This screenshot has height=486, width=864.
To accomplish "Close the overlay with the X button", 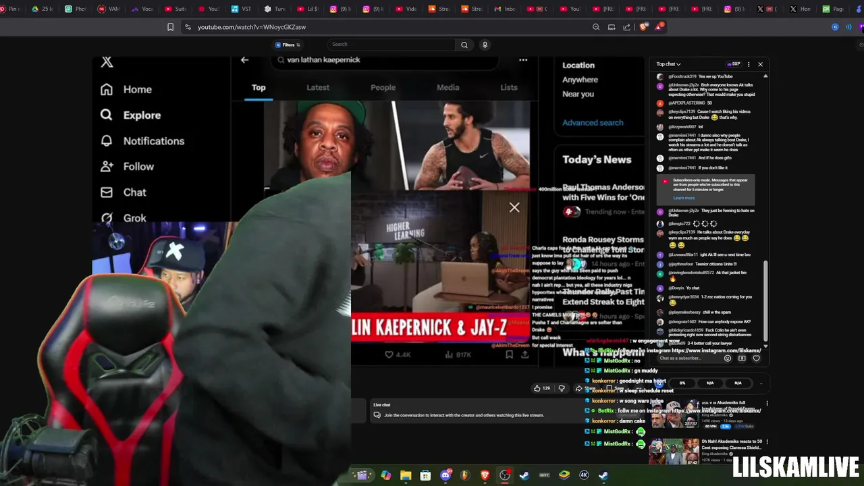I will tap(514, 207).
